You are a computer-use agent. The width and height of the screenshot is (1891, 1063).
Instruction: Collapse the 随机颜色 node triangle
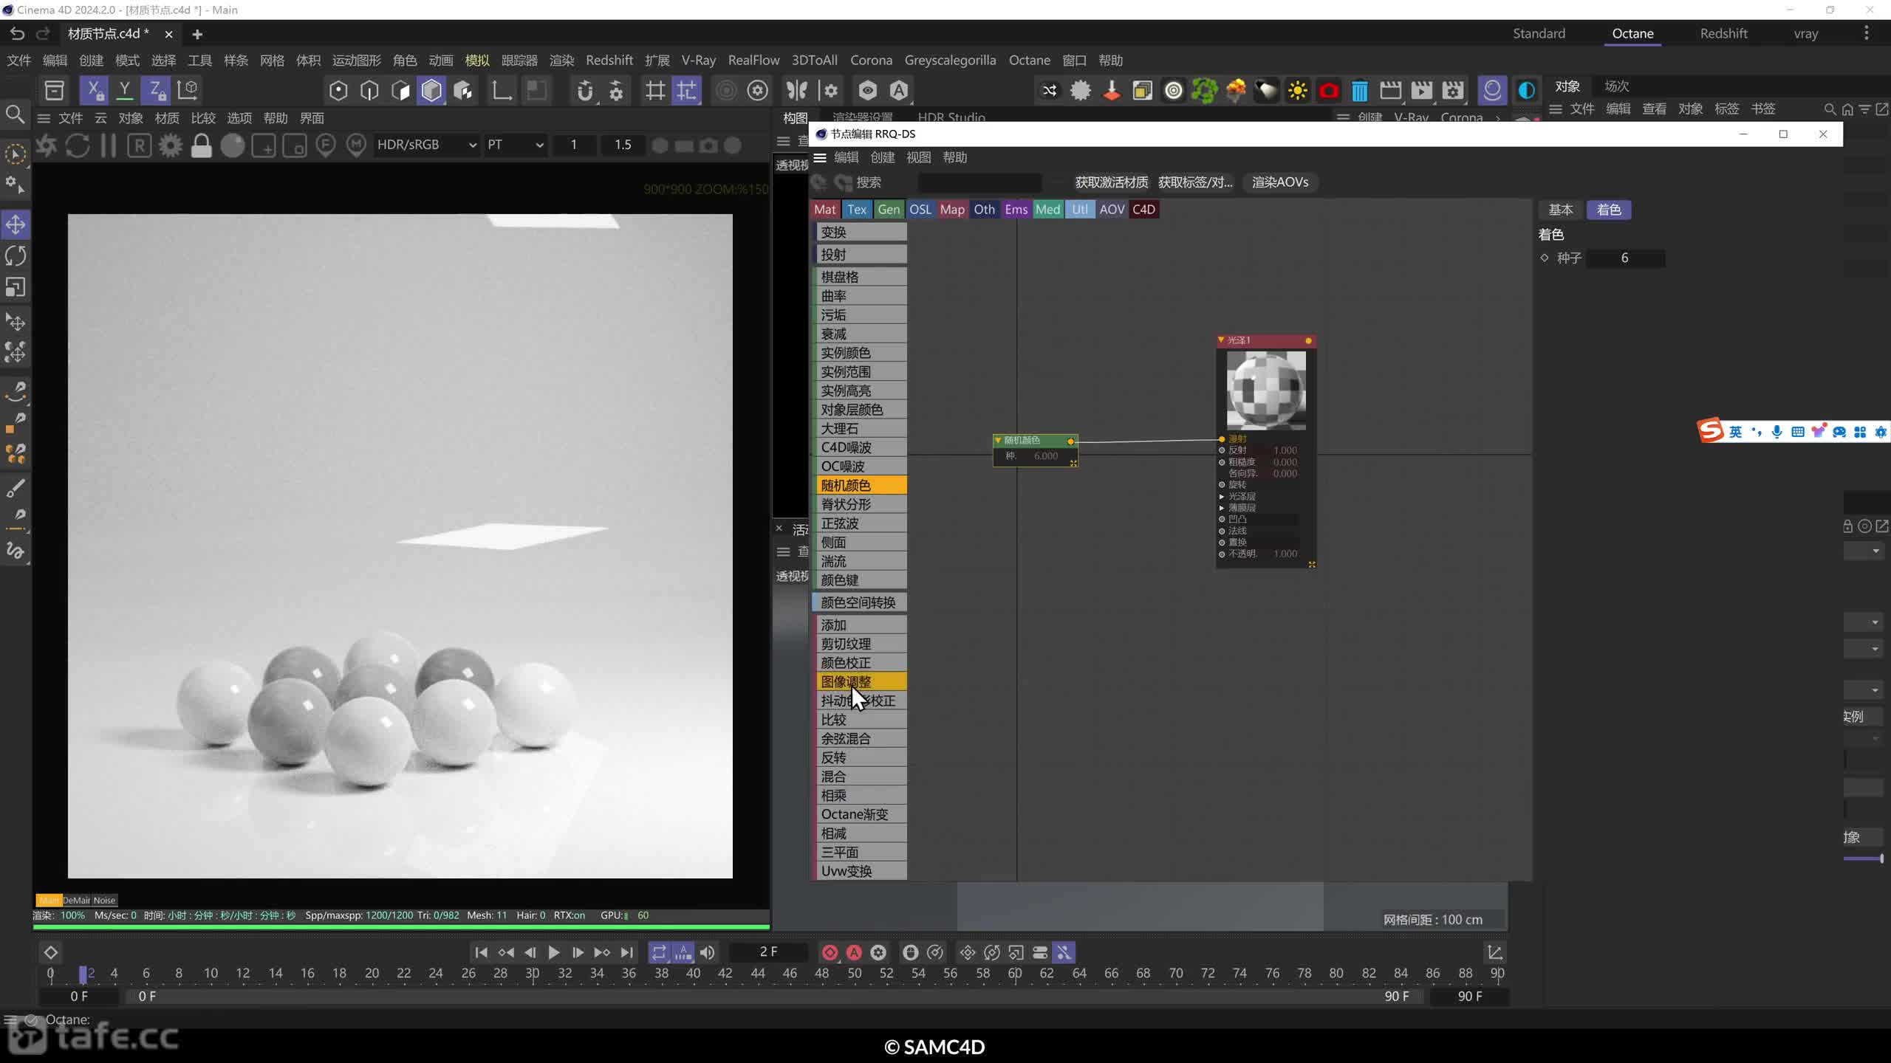coord(998,441)
